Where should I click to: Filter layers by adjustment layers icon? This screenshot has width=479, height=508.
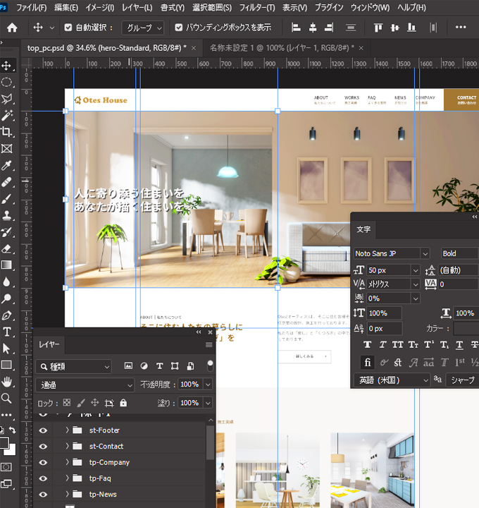point(144,366)
